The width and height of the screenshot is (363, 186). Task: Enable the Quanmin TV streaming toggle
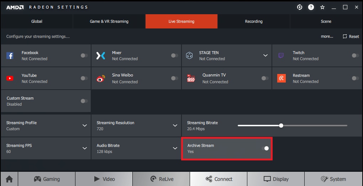[265, 79]
